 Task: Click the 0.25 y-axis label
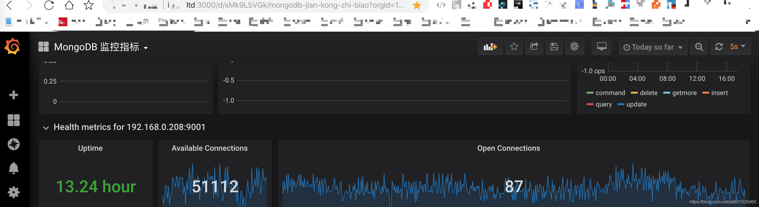tap(50, 81)
